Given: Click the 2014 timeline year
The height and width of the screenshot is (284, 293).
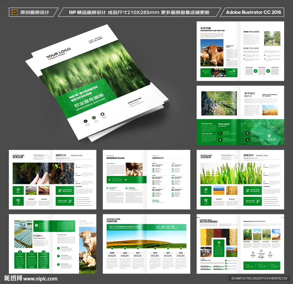Looking at the screenshot, I should pyautogui.click(x=138, y=253).
